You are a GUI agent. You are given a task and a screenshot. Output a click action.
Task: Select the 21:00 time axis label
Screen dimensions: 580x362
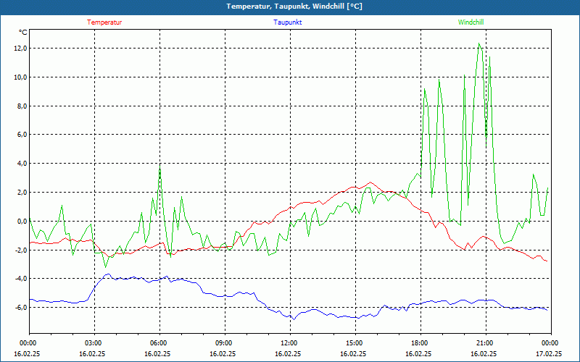[485, 343]
